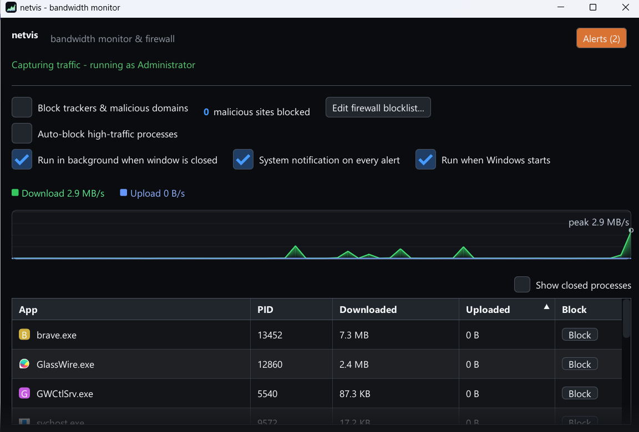
Task: Uncheck System notification on every alert
Action: coord(244,160)
